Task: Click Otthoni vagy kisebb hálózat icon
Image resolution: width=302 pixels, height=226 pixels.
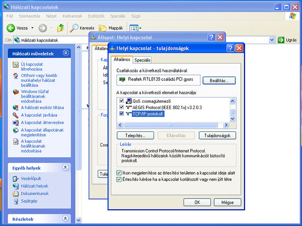Action: [15, 76]
